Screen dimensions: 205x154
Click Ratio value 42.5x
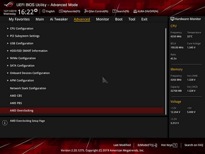(173, 58)
